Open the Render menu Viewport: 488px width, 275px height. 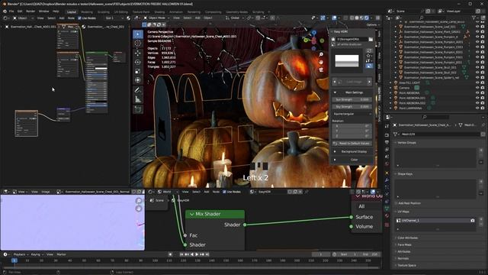point(30,11)
